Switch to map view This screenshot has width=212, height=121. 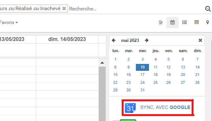tap(207, 22)
